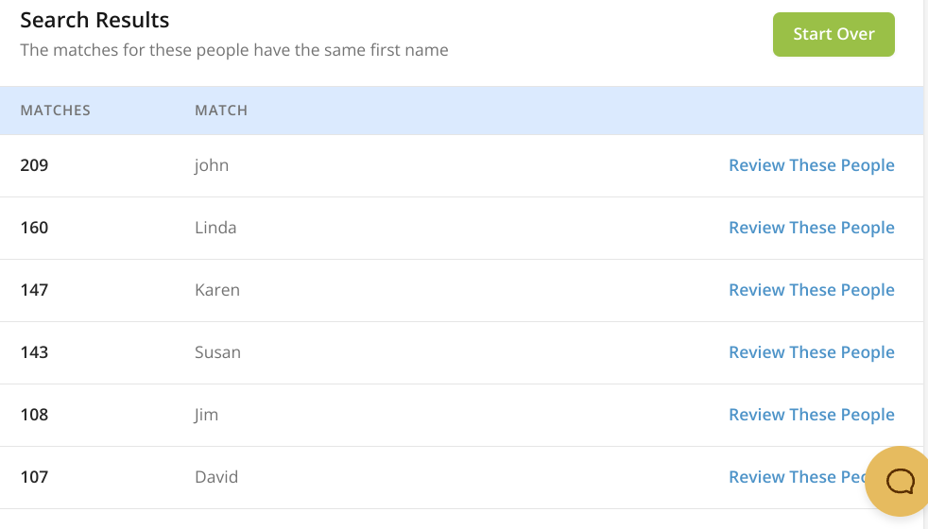The image size is (928, 529).
Task: Review These People for Linda
Action: point(811,228)
